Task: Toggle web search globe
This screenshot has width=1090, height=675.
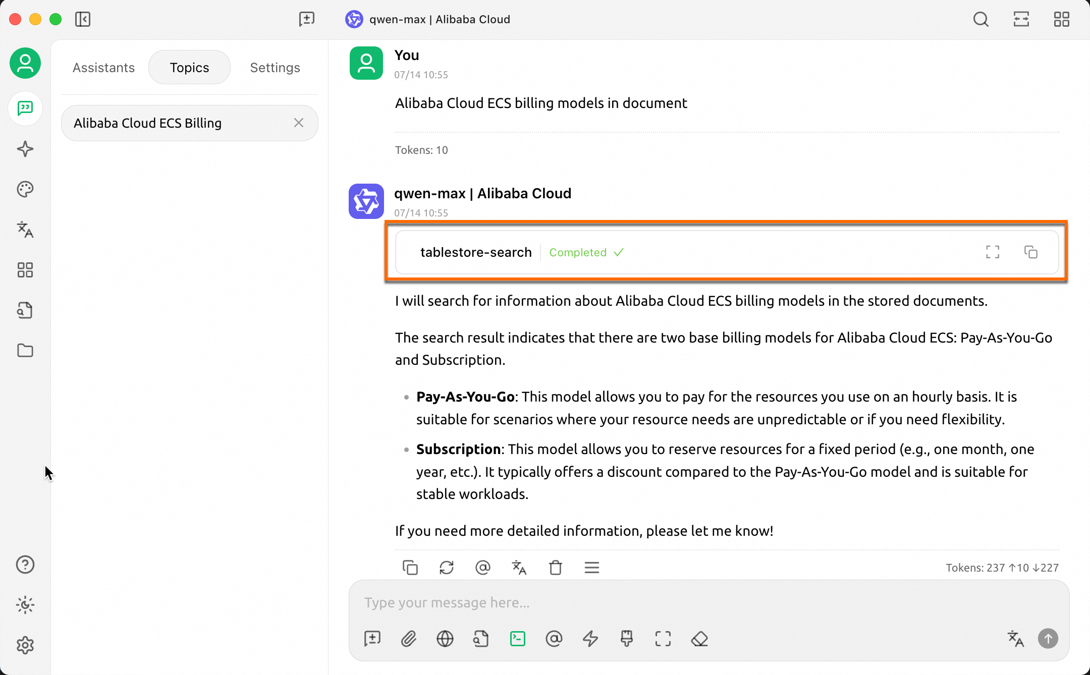Action: 445,639
